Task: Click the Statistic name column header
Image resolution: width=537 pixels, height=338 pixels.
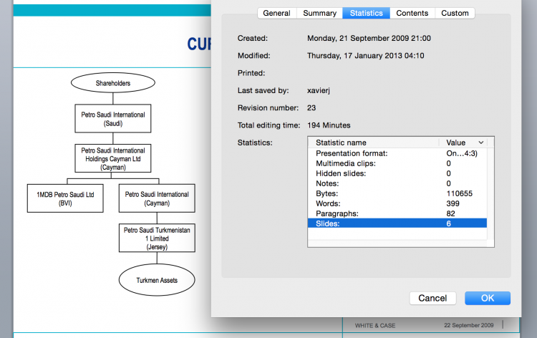Action: (x=374, y=143)
